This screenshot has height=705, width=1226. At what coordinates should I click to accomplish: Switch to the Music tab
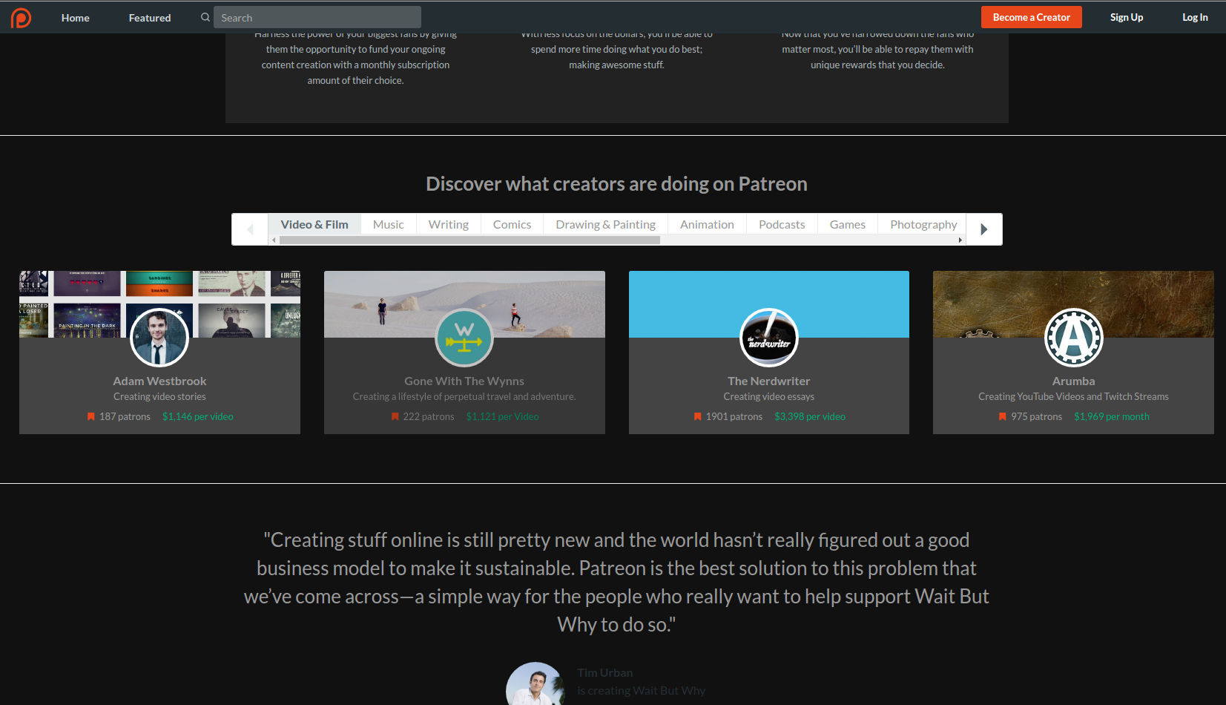389,224
